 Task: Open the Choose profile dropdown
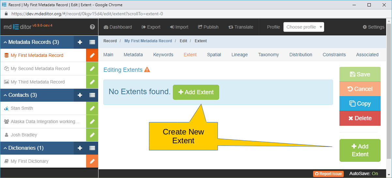pos(304,27)
